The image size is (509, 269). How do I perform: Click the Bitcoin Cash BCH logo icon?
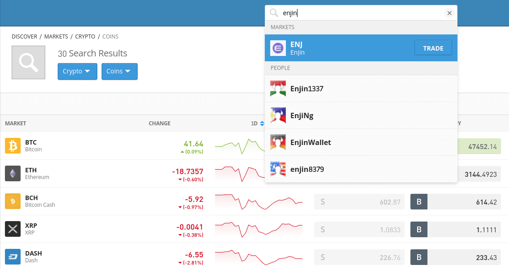point(13,201)
